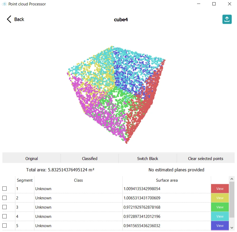
Task: Click the Class column header
Action: pyautogui.click(x=78, y=180)
